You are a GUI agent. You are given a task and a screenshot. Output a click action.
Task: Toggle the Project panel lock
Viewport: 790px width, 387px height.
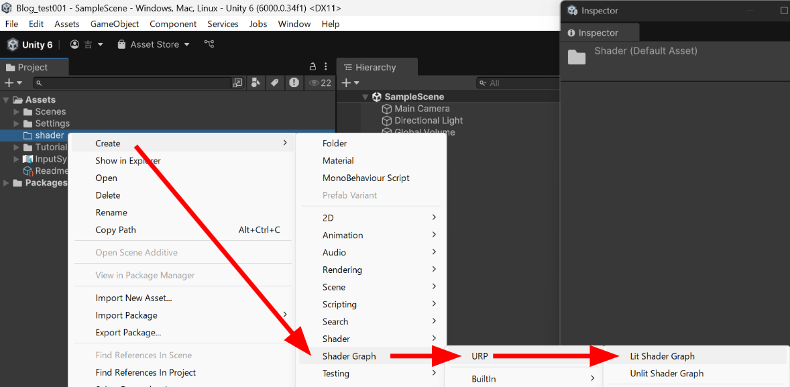[313, 66]
